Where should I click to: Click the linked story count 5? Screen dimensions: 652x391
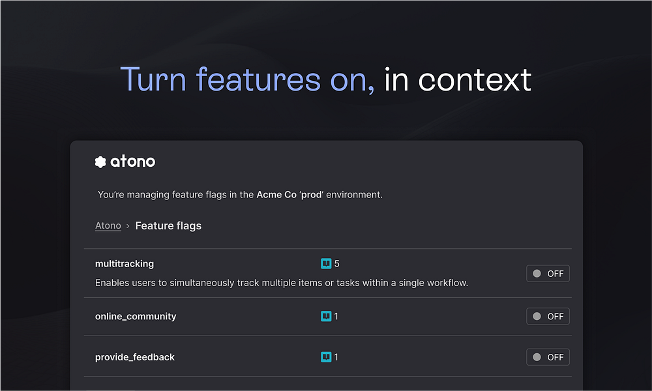point(337,264)
